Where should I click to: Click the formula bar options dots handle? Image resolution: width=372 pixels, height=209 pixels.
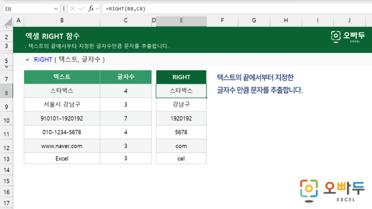[x=63, y=9]
